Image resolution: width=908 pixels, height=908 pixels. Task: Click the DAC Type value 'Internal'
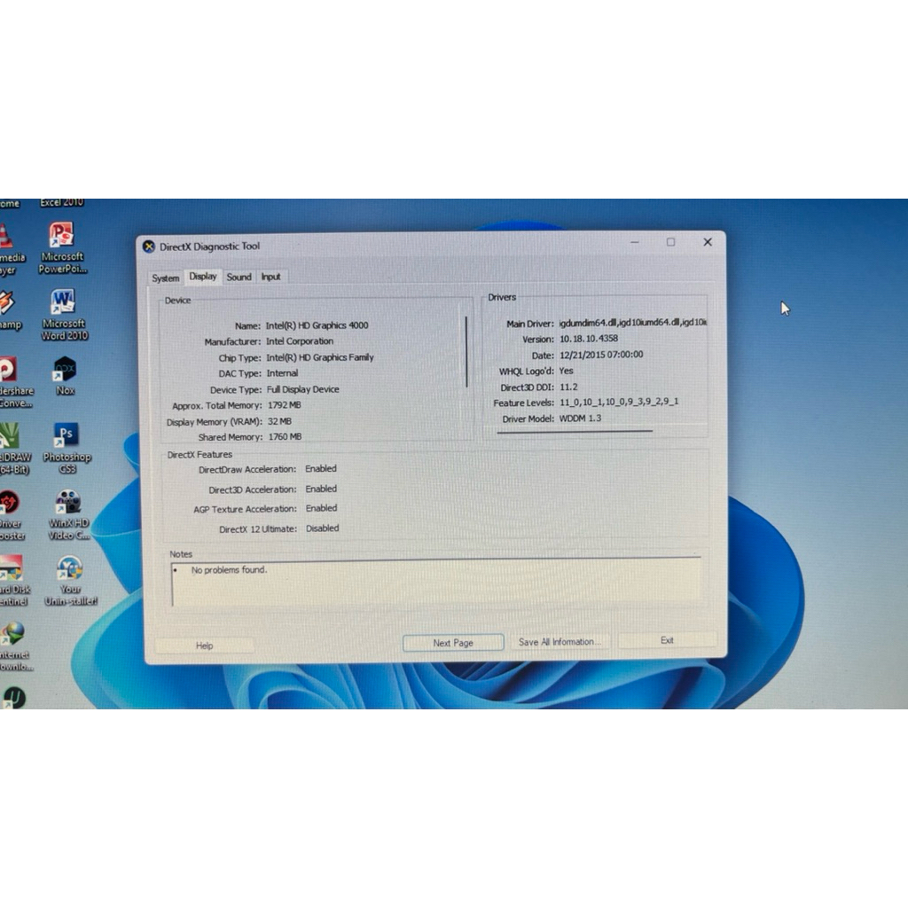point(282,373)
